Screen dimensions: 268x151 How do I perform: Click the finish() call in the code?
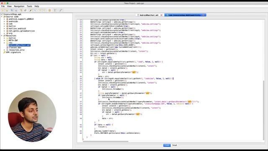[x=103, y=127]
